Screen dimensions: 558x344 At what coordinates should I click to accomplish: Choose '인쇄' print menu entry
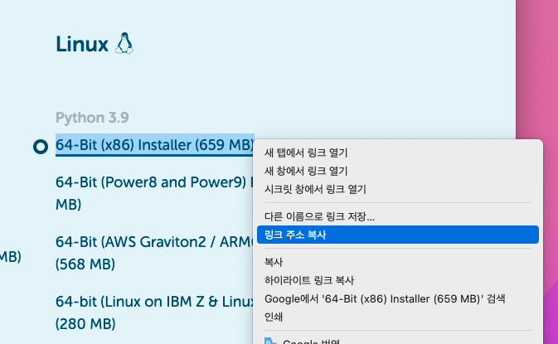pyautogui.click(x=398, y=317)
